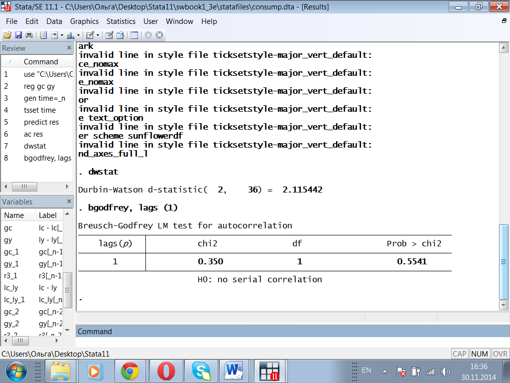510x383 pixels.
Task: Expand the Viewer icon dropdown arrow
Action: click(62, 35)
